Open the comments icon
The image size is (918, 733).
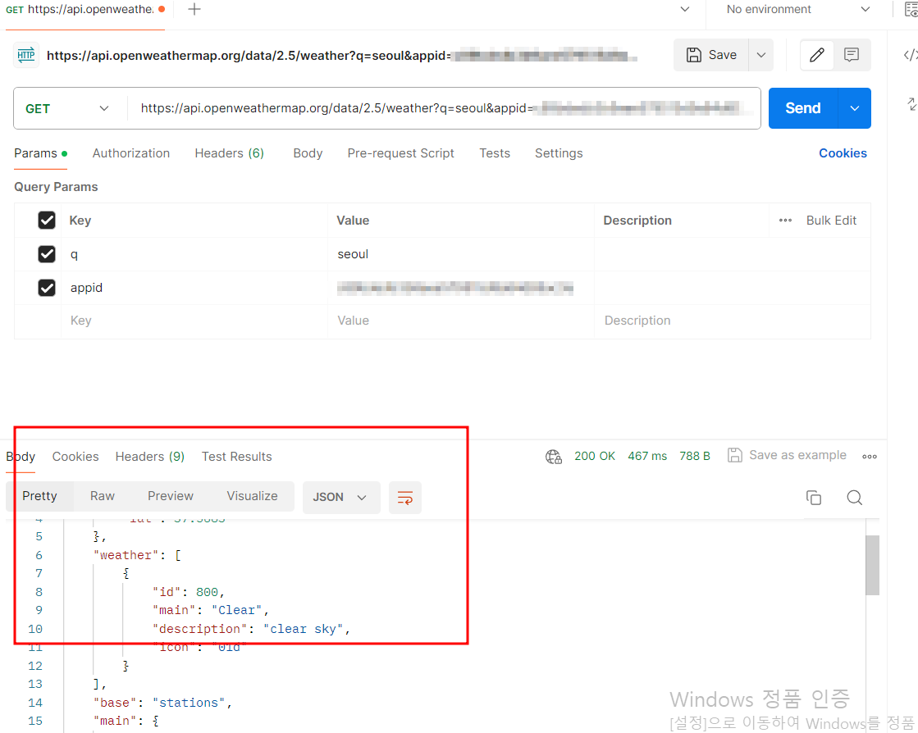tap(852, 55)
